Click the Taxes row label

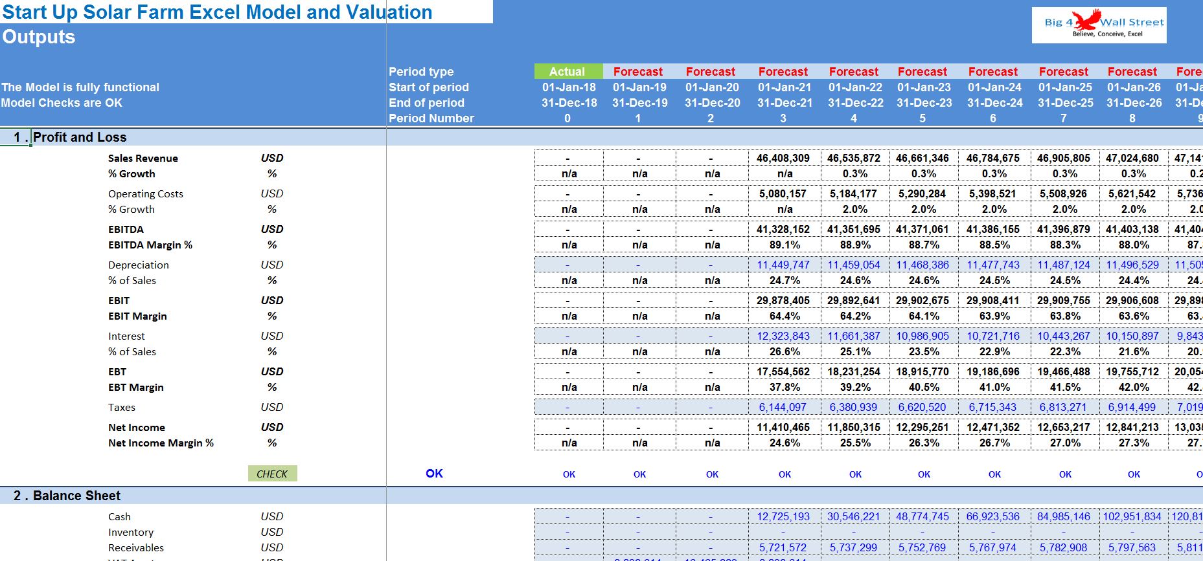point(121,407)
